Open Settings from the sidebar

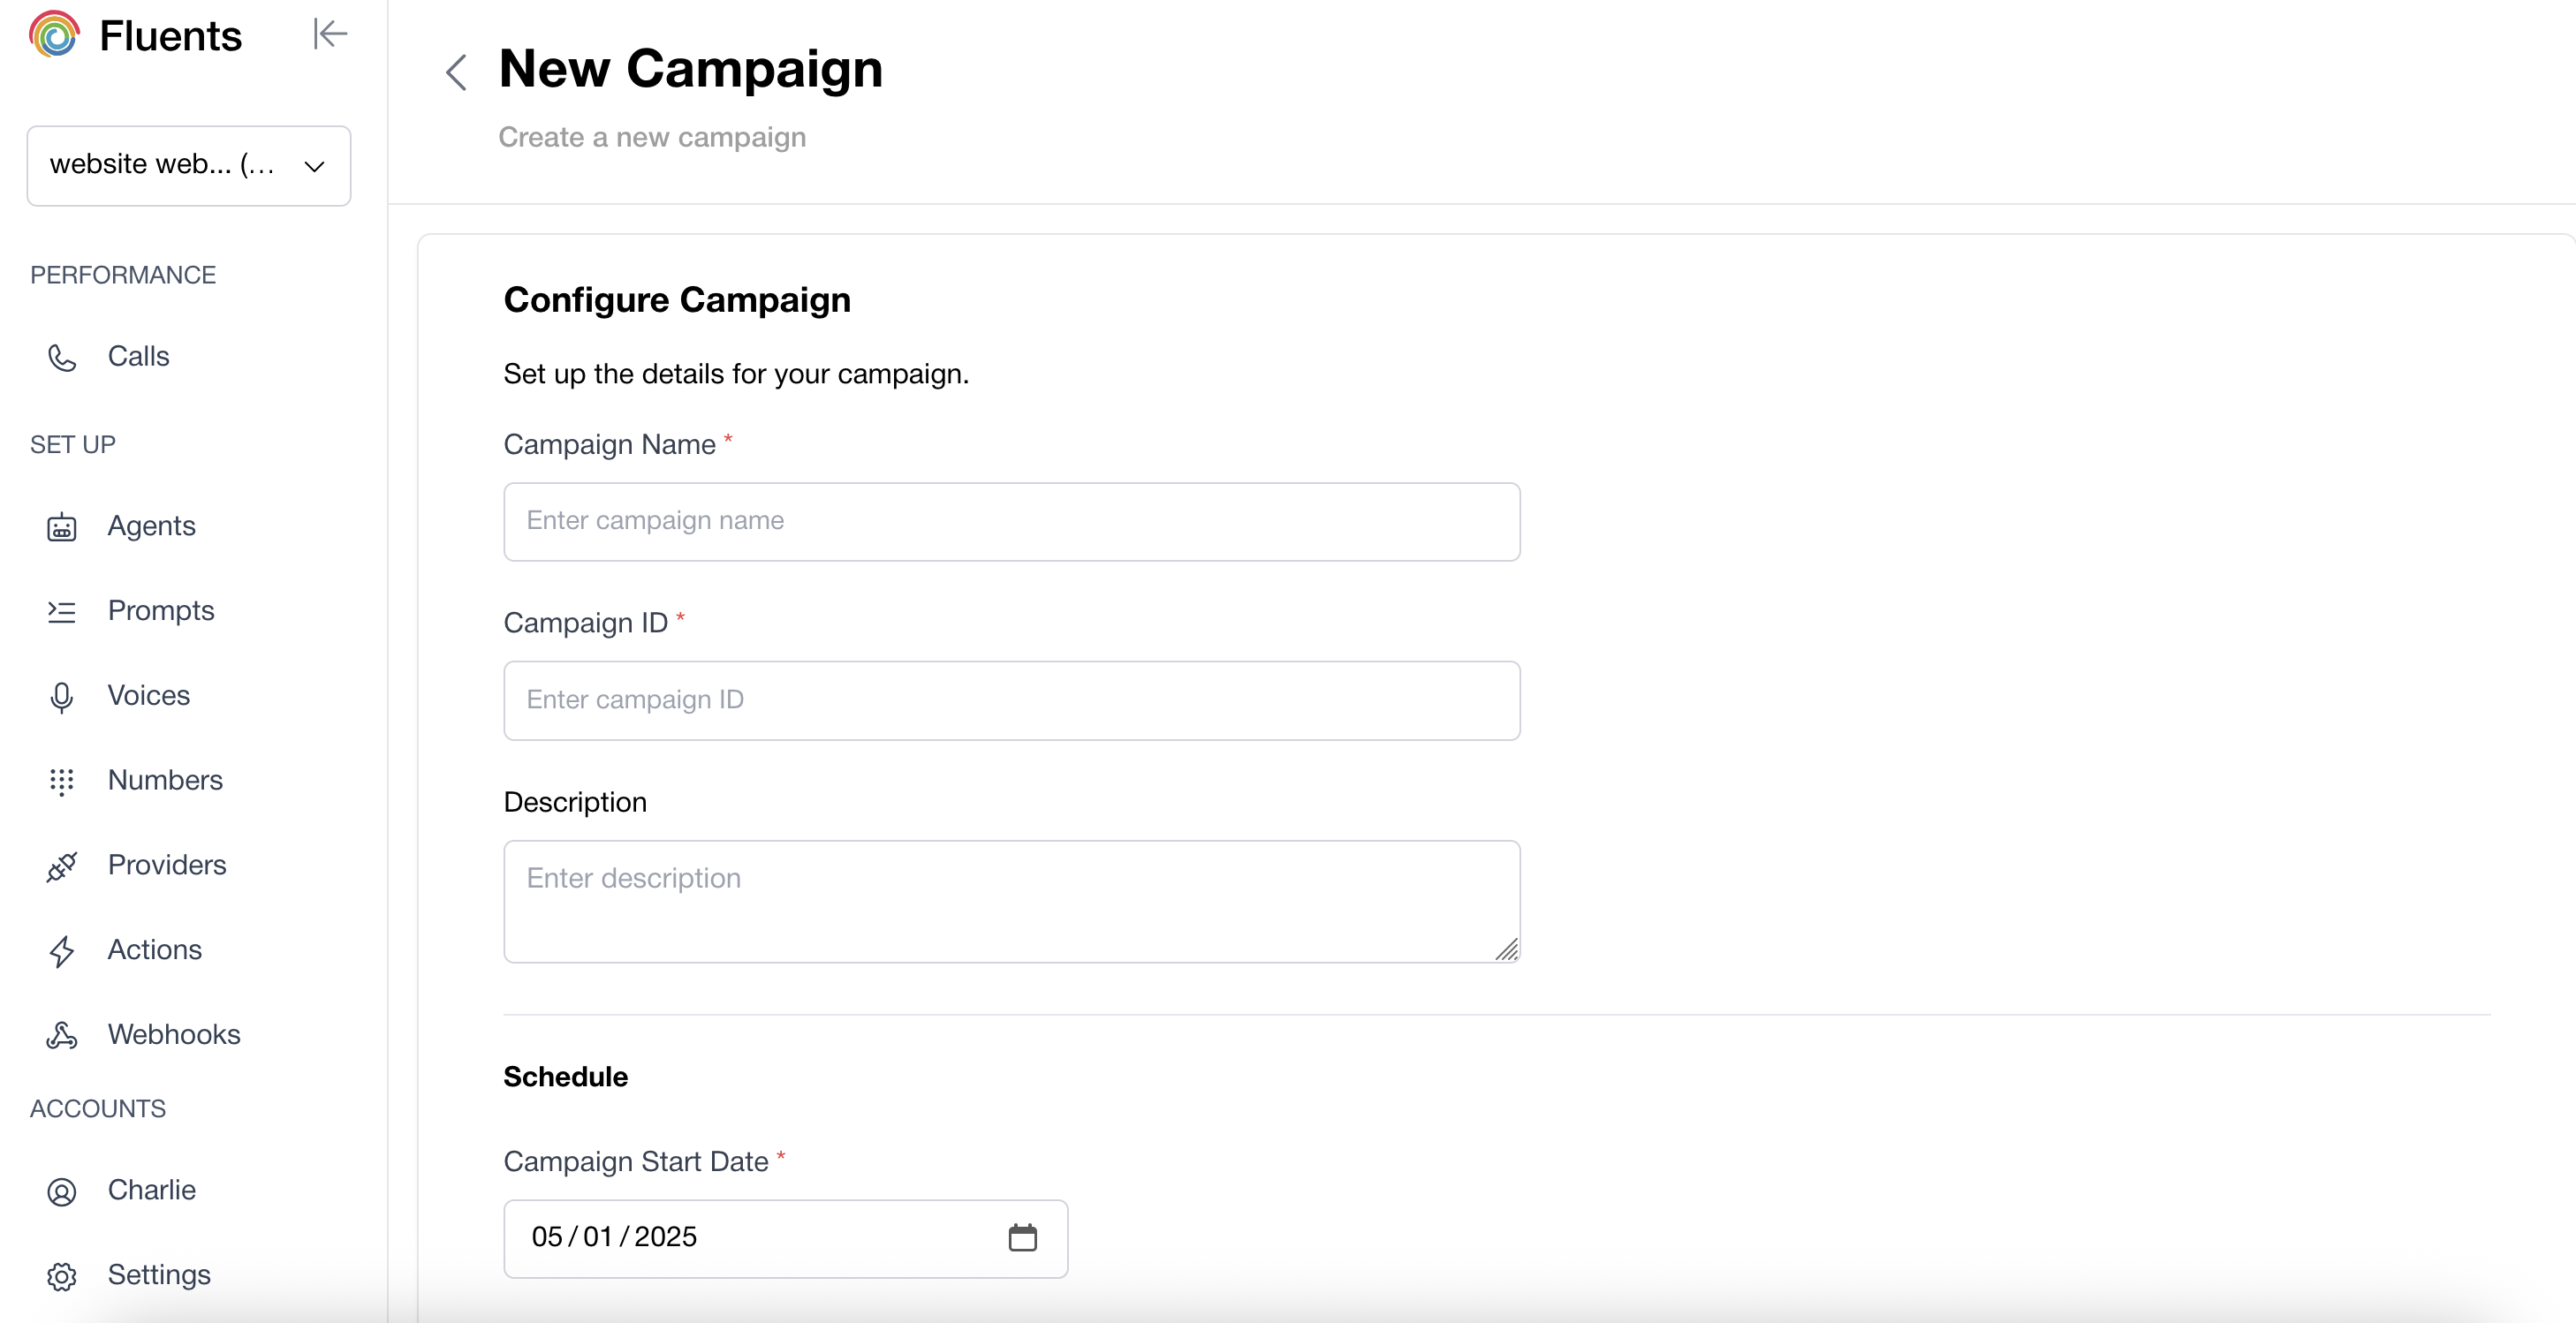tap(159, 1275)
